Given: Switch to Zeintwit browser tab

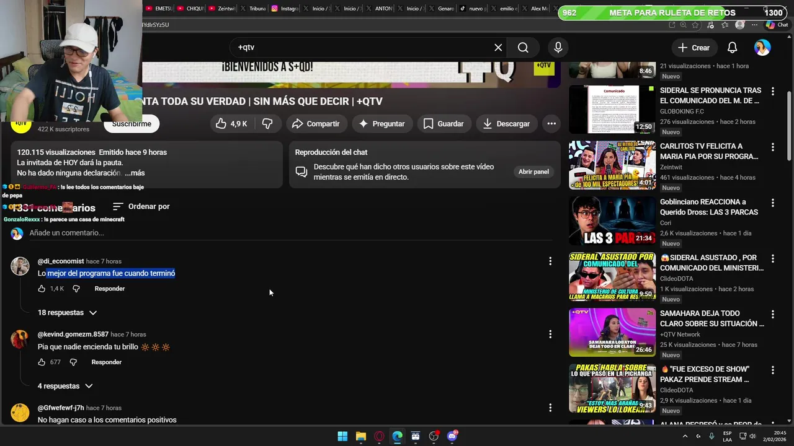Looking at the screenshot, I should (222, 9).
